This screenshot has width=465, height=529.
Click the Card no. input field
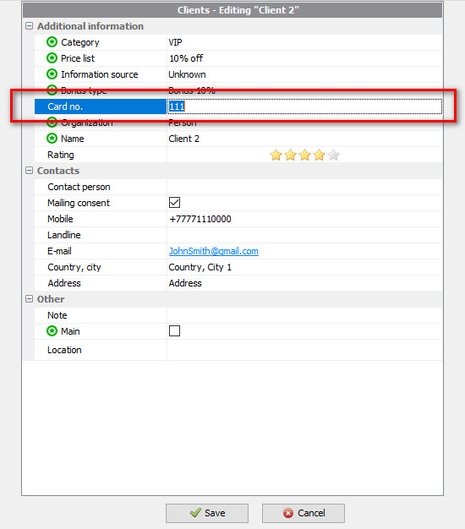(x=304, y=106)
